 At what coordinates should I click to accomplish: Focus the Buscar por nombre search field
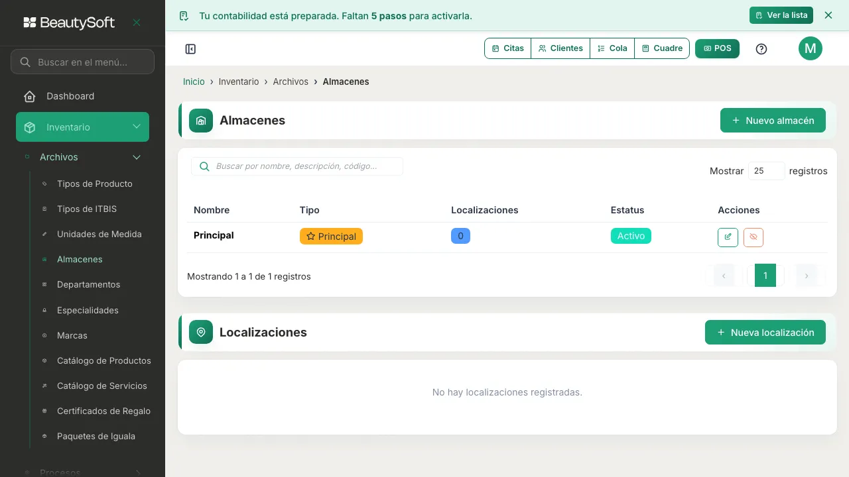[297, 166]
